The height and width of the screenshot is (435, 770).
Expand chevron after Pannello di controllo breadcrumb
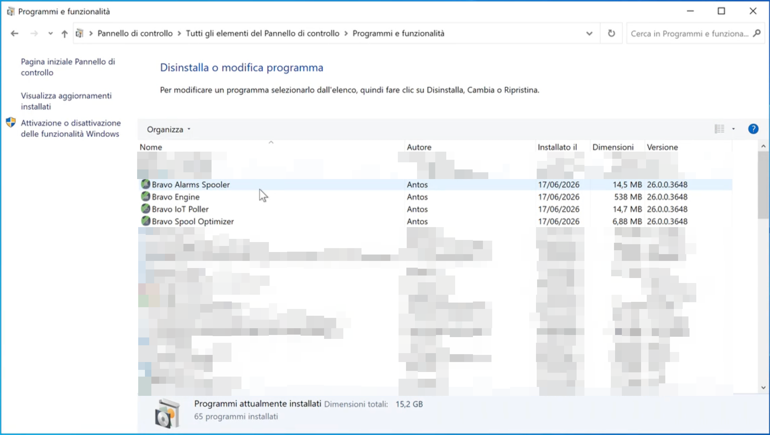tap(179, 33)
